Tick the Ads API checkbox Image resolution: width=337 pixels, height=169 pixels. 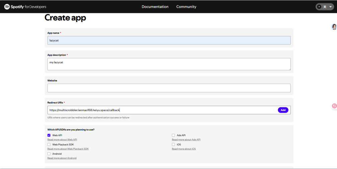173,135
